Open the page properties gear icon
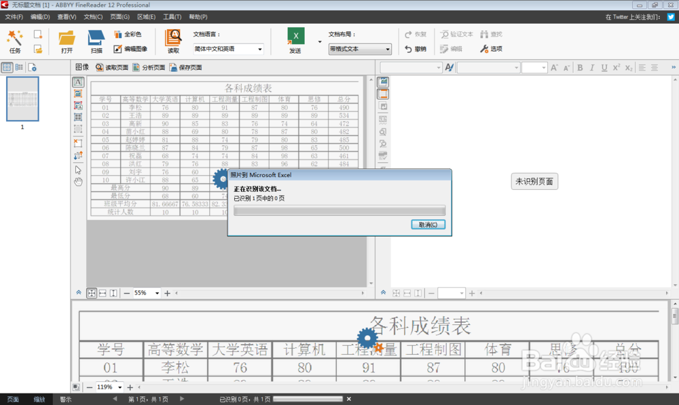The height and width of the screenshot is (405, 679). [33, 68]
